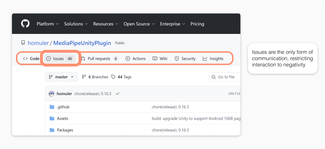Go to the Pricing page
Viewport: 325px width, 149px height.
tap(197, 24)
